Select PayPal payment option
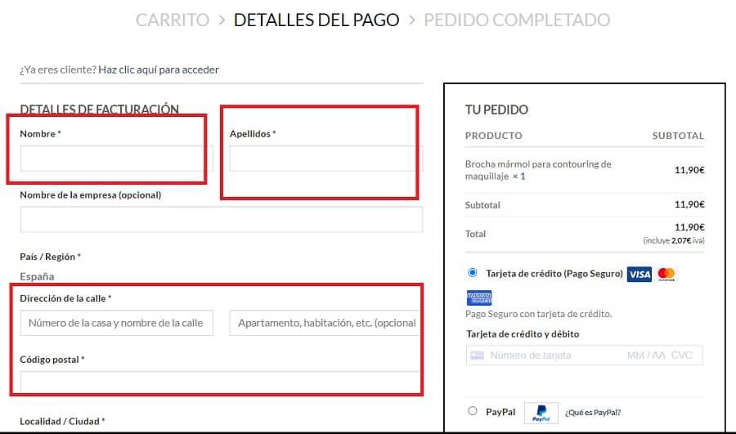The width and height of the screenshot is (736, 434). [x=473, y=411]
